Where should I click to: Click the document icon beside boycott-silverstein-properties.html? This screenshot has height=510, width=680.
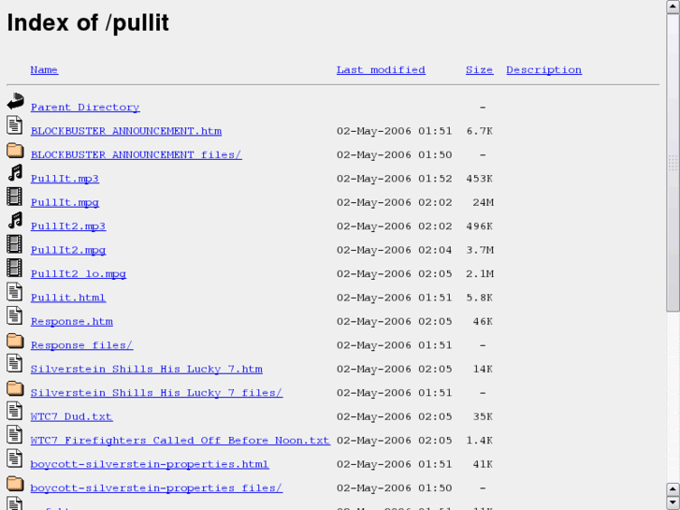click(x=14, y=459)
